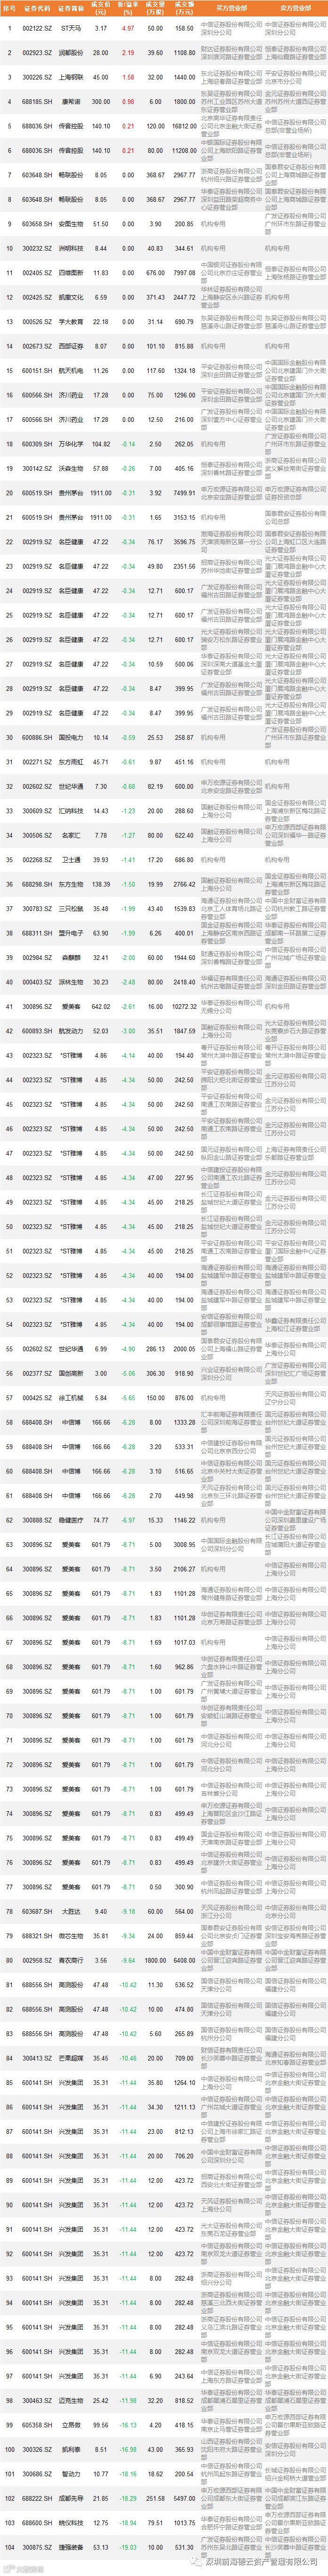Image resolution: width=328 pixels, height=2576 pixels.
Task: Click the 康希诺 name cell
Action: pyautogui.click(x=71, y=101)
